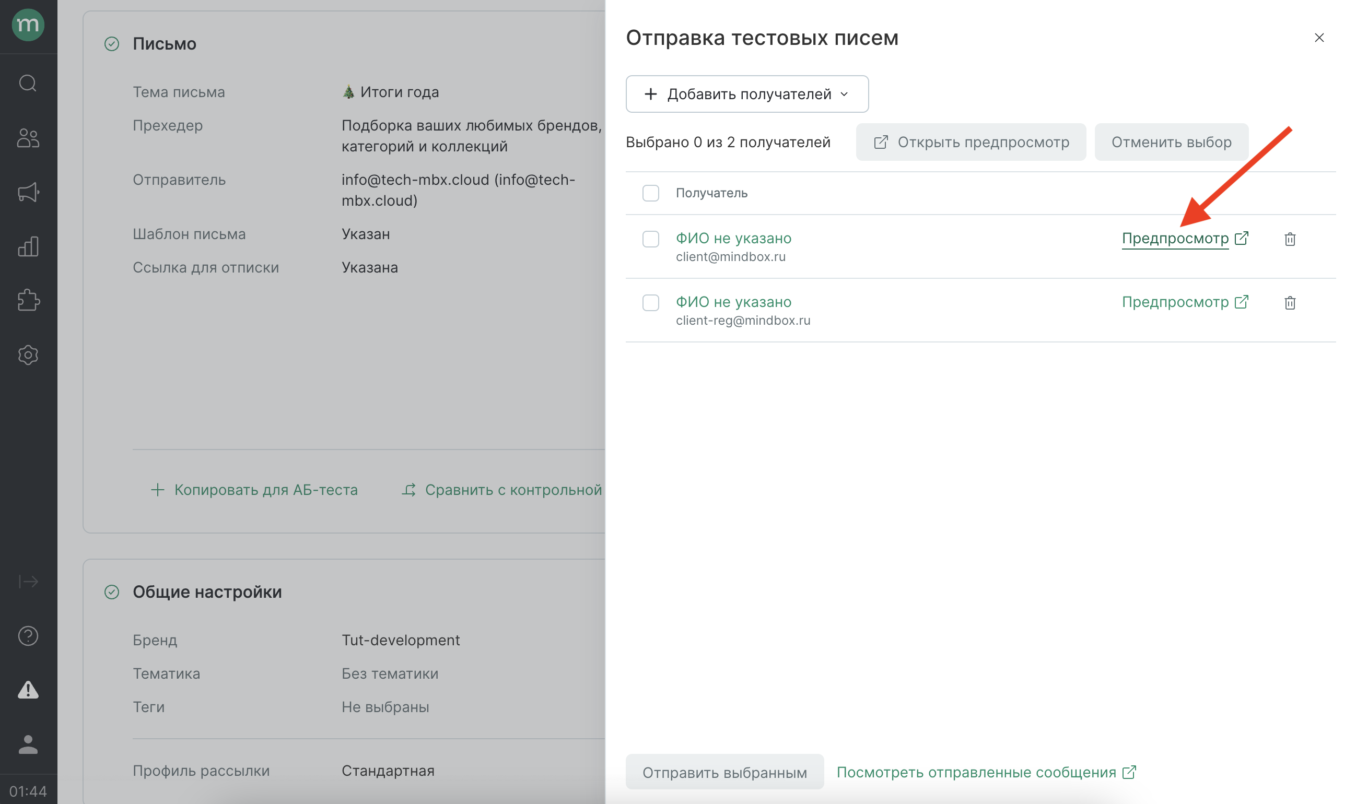Click the check icon beside Письмо heading

112,44
